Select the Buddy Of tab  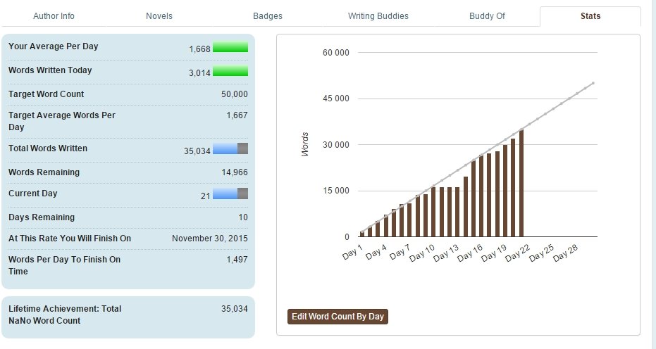[x=487, y=15]
